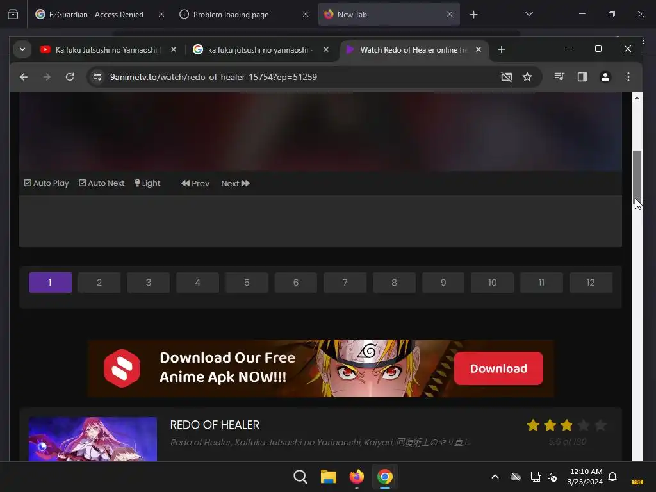
Task: Switch to E2Guardian Access Denied Firefox tab
Action: [x=96, y=14]
